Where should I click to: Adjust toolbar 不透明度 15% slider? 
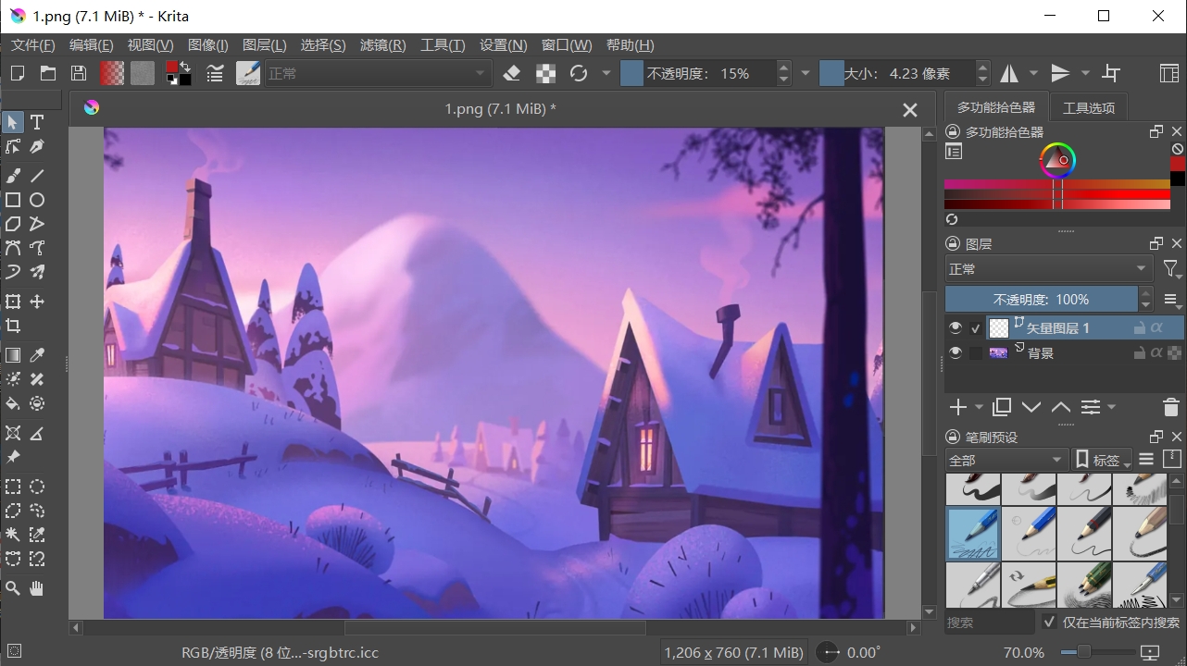click(697, 73)
